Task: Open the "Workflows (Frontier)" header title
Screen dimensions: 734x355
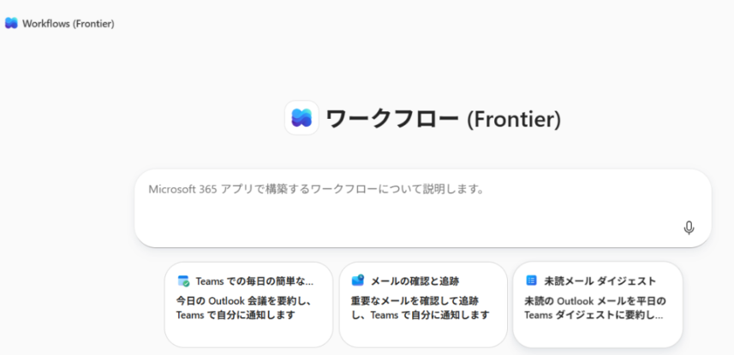Action: (x=68, y=23)
